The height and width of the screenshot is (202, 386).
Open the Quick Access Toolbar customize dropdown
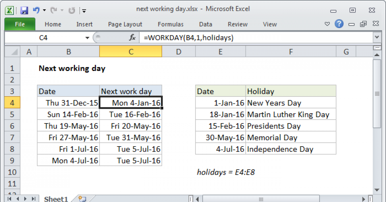(x=84, y=11)
